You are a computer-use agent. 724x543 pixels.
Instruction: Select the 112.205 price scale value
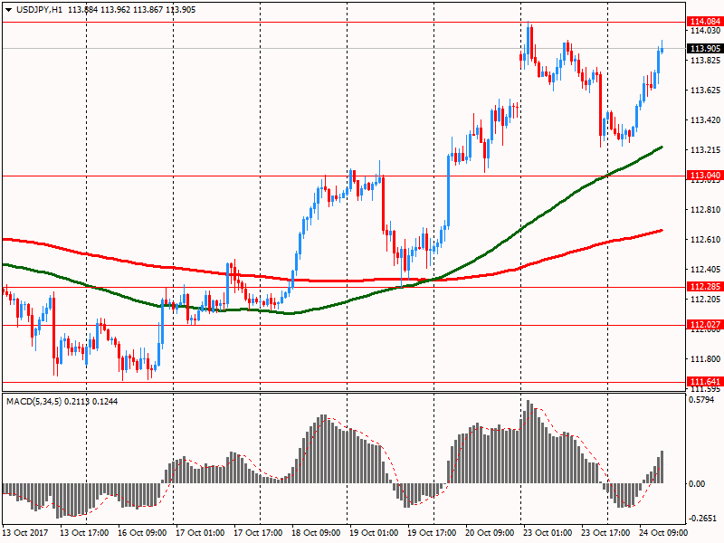pyautogui.click(x=705, y=300)
